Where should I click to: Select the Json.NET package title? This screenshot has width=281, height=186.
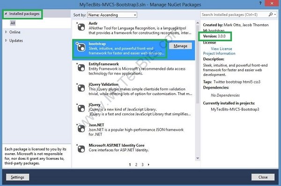[96, 125]
